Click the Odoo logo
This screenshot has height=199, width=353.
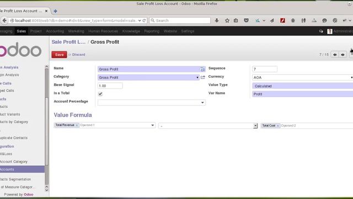click(21, 50)
